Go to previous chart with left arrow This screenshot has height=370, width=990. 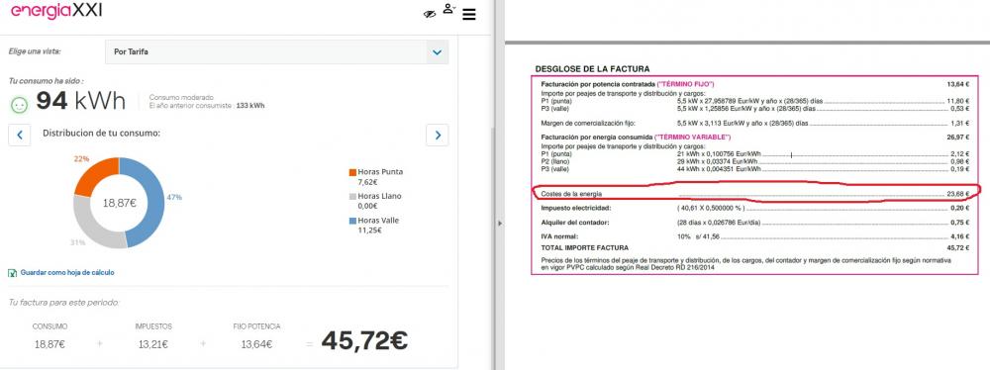pyautogui.click(x=20, y=136)
